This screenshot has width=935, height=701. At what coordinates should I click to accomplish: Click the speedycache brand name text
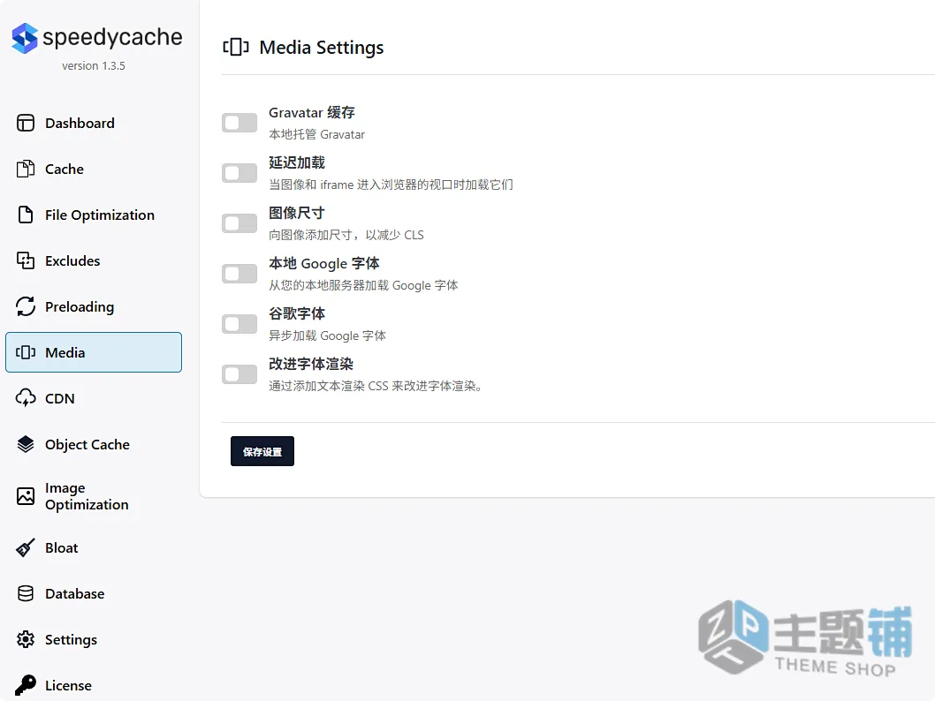(113, 37)
